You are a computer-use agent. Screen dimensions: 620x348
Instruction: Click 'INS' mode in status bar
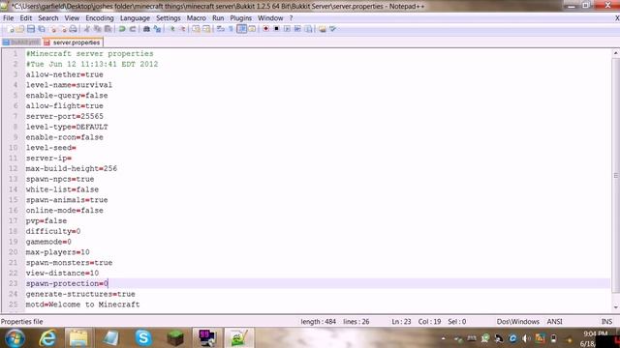tap(606, 322)
